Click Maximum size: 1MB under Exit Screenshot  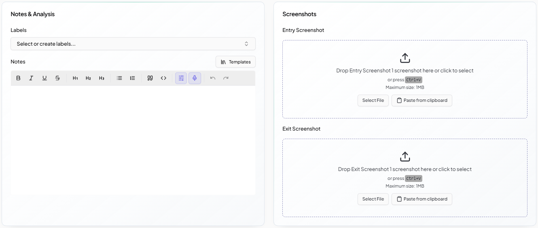405,186
